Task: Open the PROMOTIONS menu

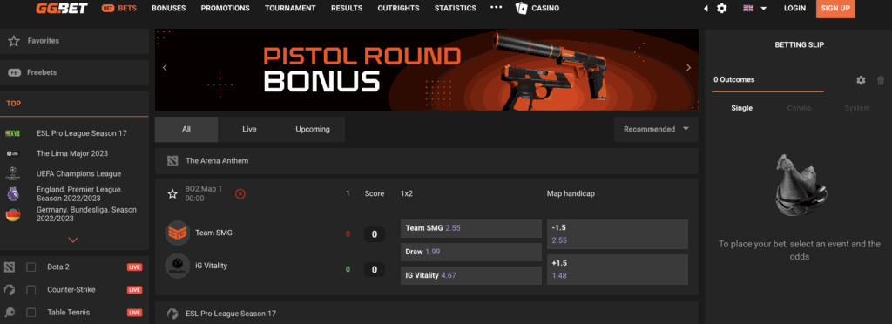Action: pyautogui.click(x=226, y=9)
